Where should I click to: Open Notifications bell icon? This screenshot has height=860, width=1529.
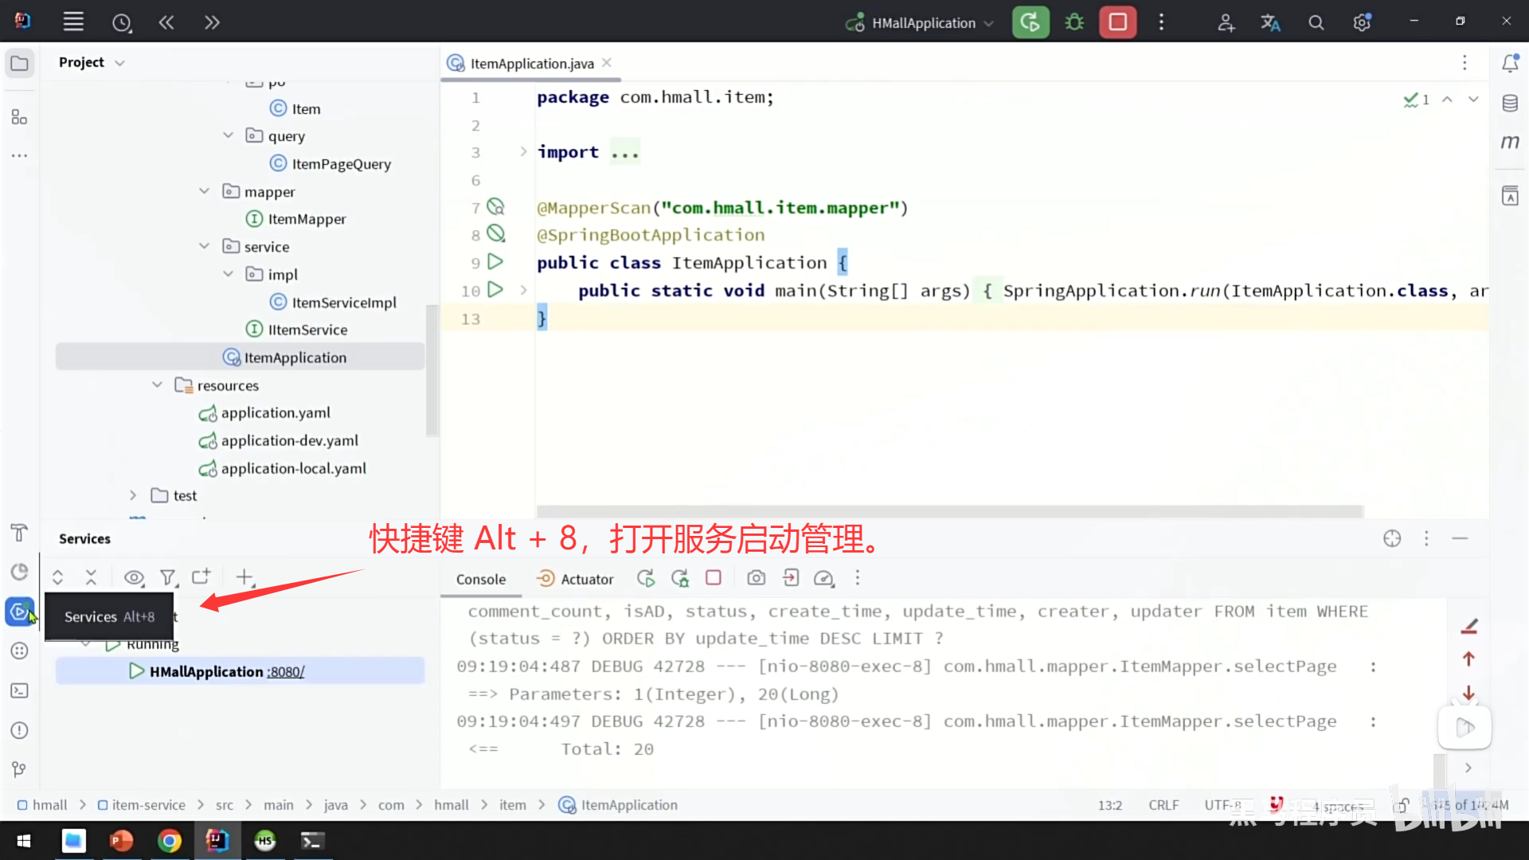point(1510,64)
